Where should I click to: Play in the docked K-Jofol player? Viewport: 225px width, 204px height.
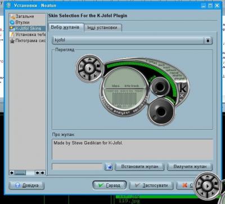(207, 187)
